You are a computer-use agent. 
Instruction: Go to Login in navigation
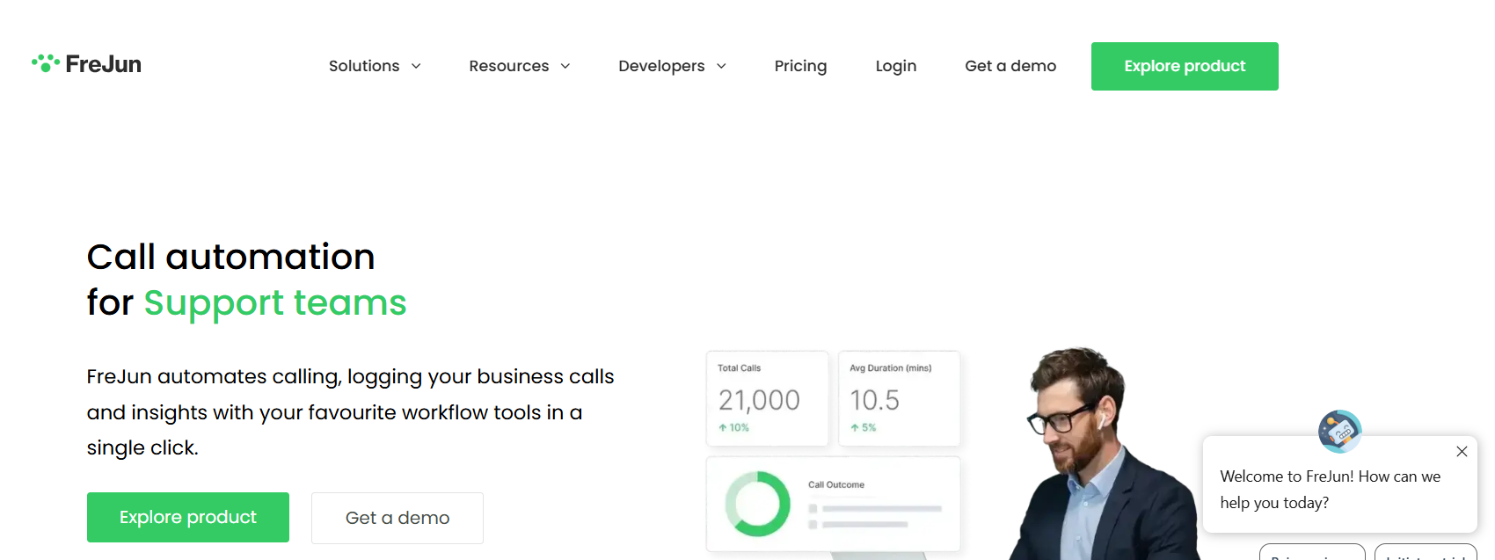[895, 66]
